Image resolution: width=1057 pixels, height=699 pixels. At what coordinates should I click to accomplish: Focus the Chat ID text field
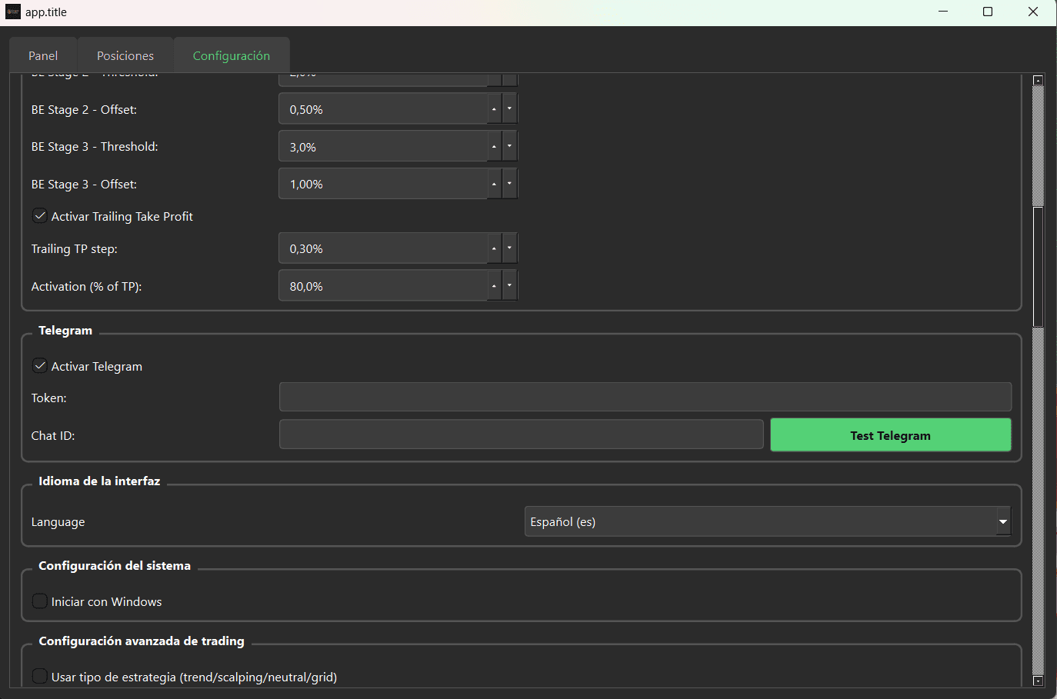521,434
